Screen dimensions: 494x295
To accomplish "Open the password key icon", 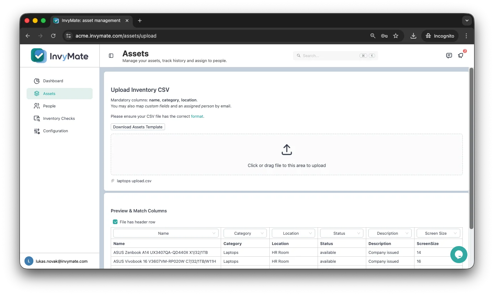I will click(x=384, y=36).
